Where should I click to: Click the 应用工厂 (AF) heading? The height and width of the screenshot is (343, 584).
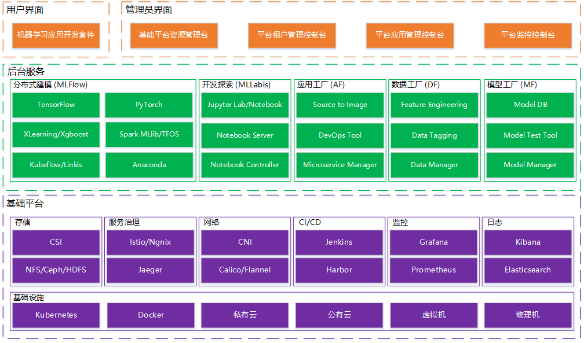coord(321,85)
